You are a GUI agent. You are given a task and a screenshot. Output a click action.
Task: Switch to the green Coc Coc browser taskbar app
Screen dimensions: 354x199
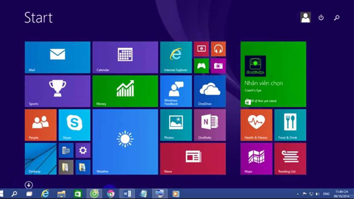click(x=94, y=194)
